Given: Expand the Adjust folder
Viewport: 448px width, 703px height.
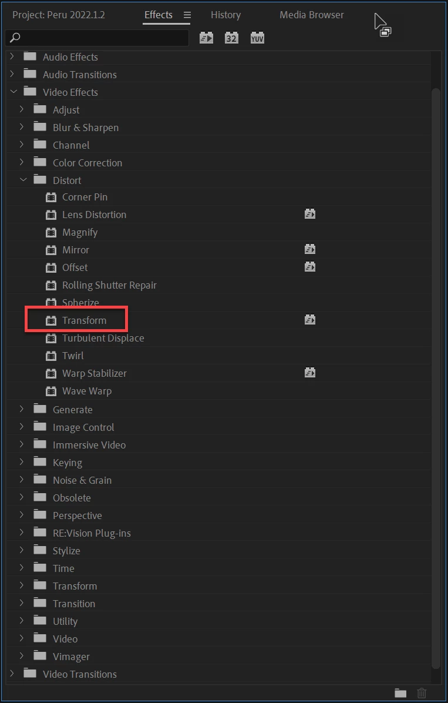Looking at the screenshot, I should tap(22, 110).
